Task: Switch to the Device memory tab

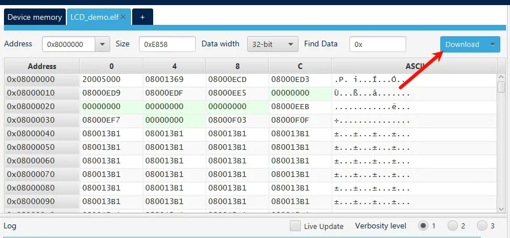Action: [x=35, y=17]
